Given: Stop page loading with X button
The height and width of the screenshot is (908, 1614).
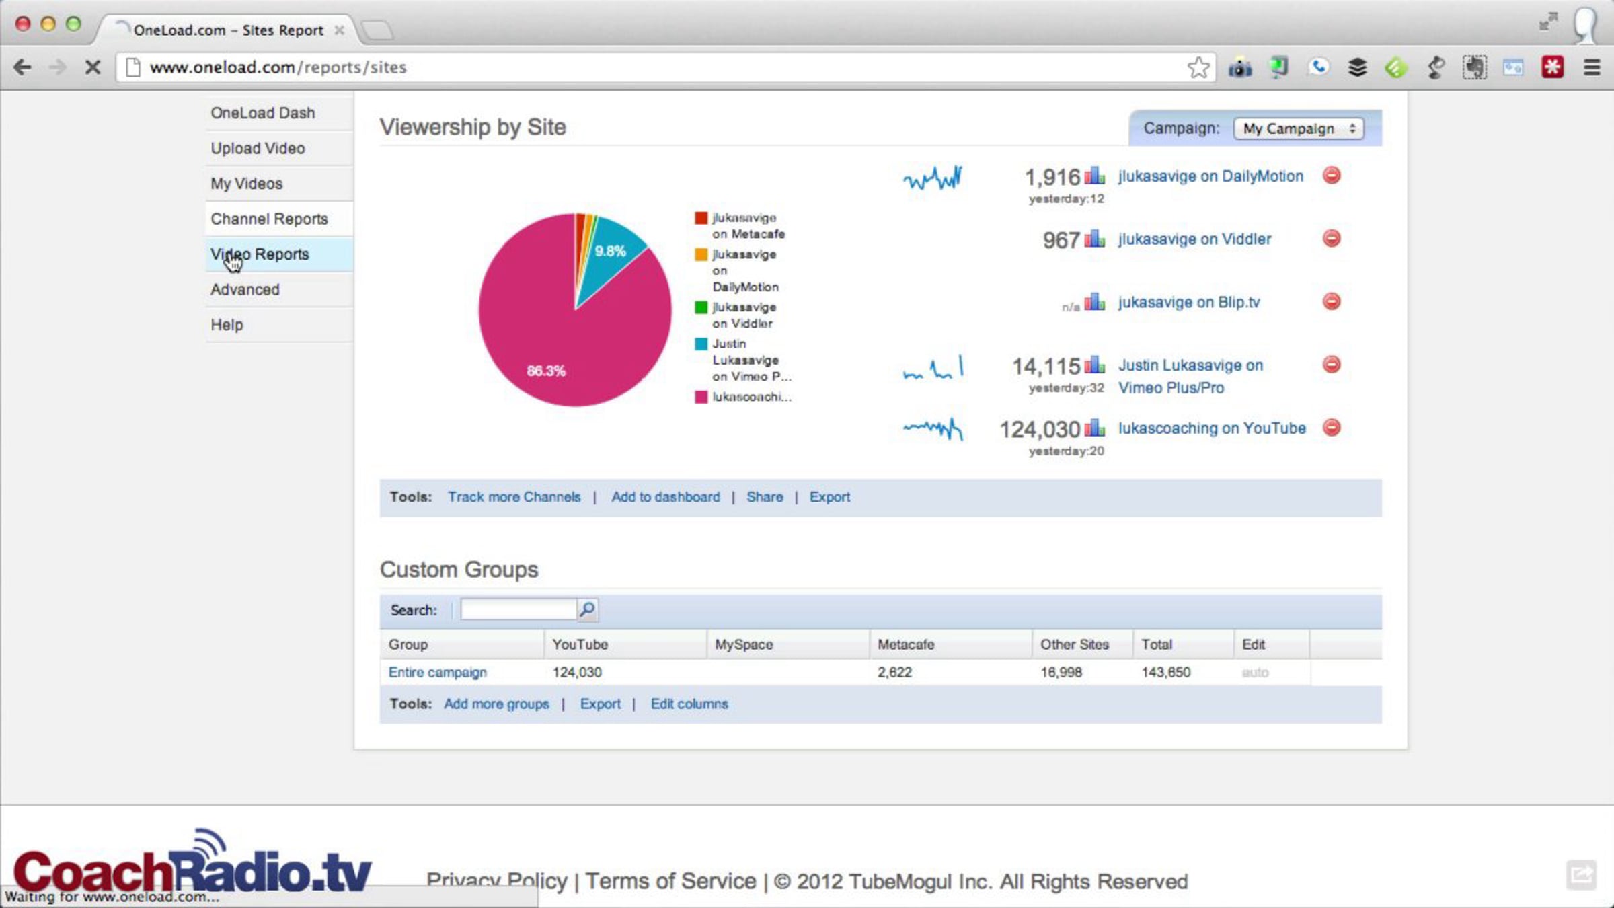Looking at the screenshot, I should coord(93,67).
